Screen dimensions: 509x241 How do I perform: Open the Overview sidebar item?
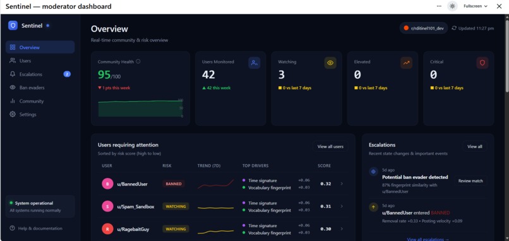tap(40, 47)
